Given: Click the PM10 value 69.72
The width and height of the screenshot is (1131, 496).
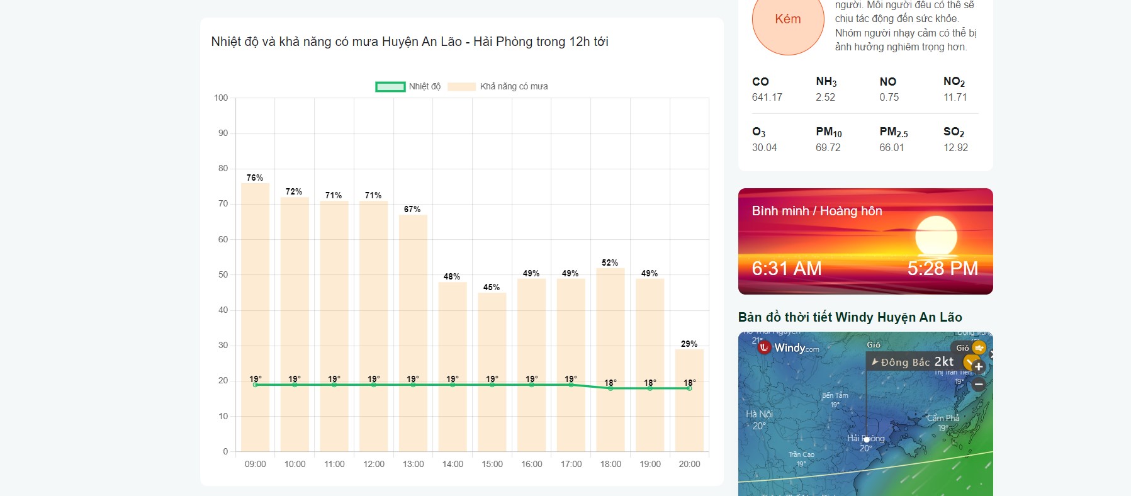Looking at the screenshot, I should 828,147.
